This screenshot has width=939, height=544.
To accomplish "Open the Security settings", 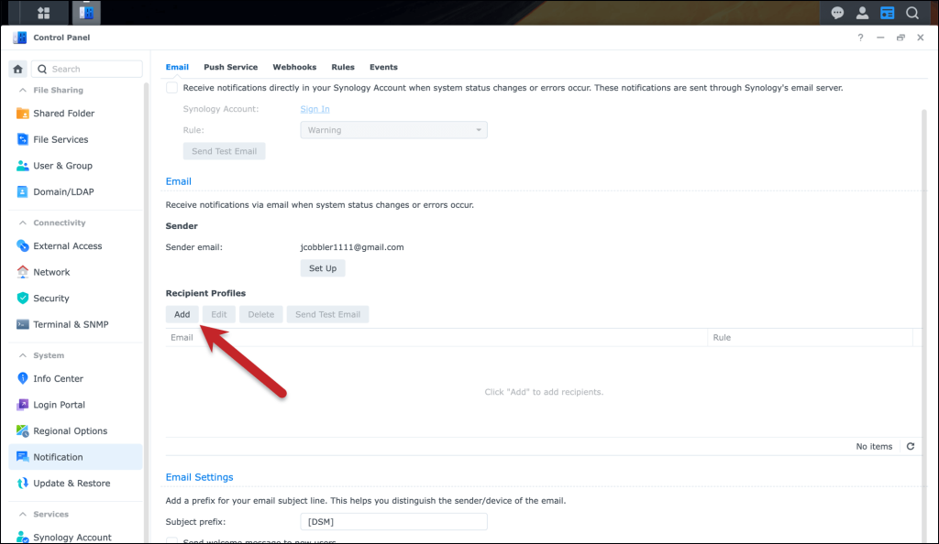I will point(50,299).
